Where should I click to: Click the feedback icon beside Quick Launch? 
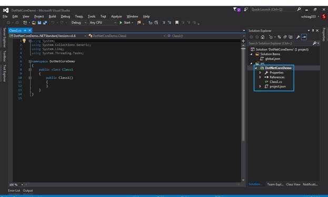pyautogui.click(x=246, y=9)
